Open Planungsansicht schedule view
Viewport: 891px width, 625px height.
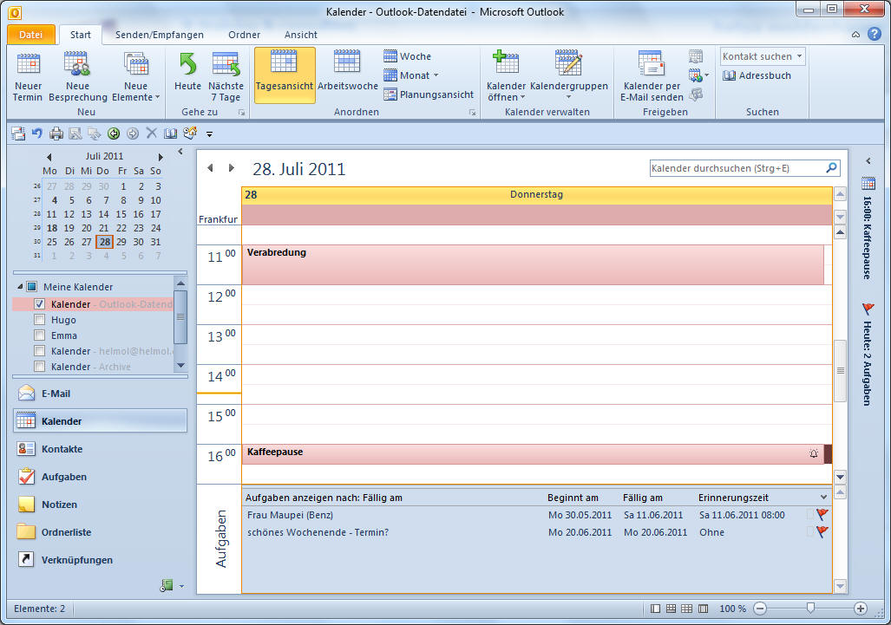(x=429, y=94)
